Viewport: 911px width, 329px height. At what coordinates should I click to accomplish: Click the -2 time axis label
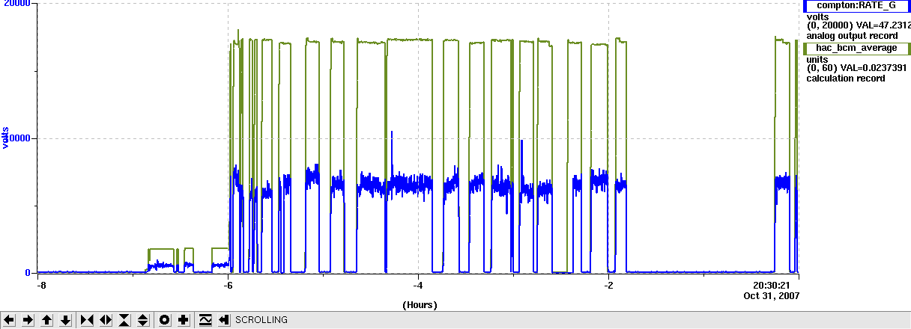pos(608,285)
